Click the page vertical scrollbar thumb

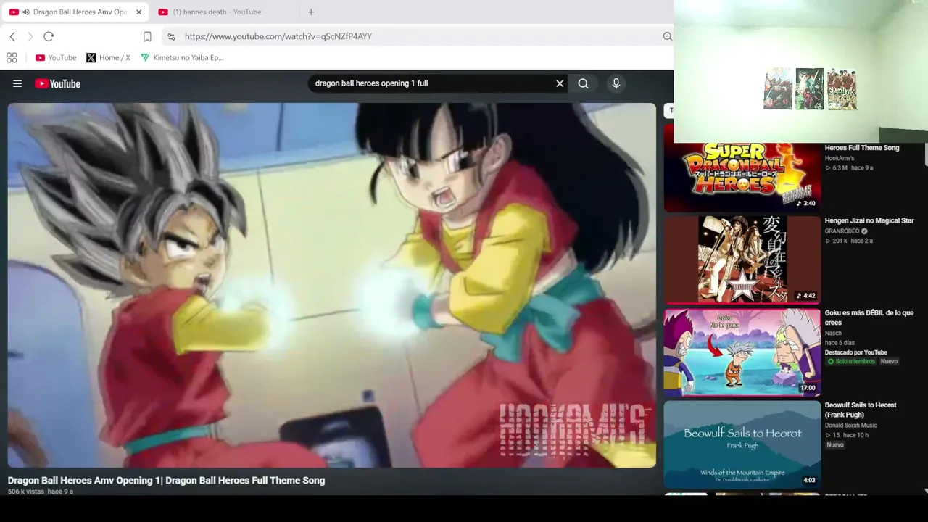tap(926, 154)
